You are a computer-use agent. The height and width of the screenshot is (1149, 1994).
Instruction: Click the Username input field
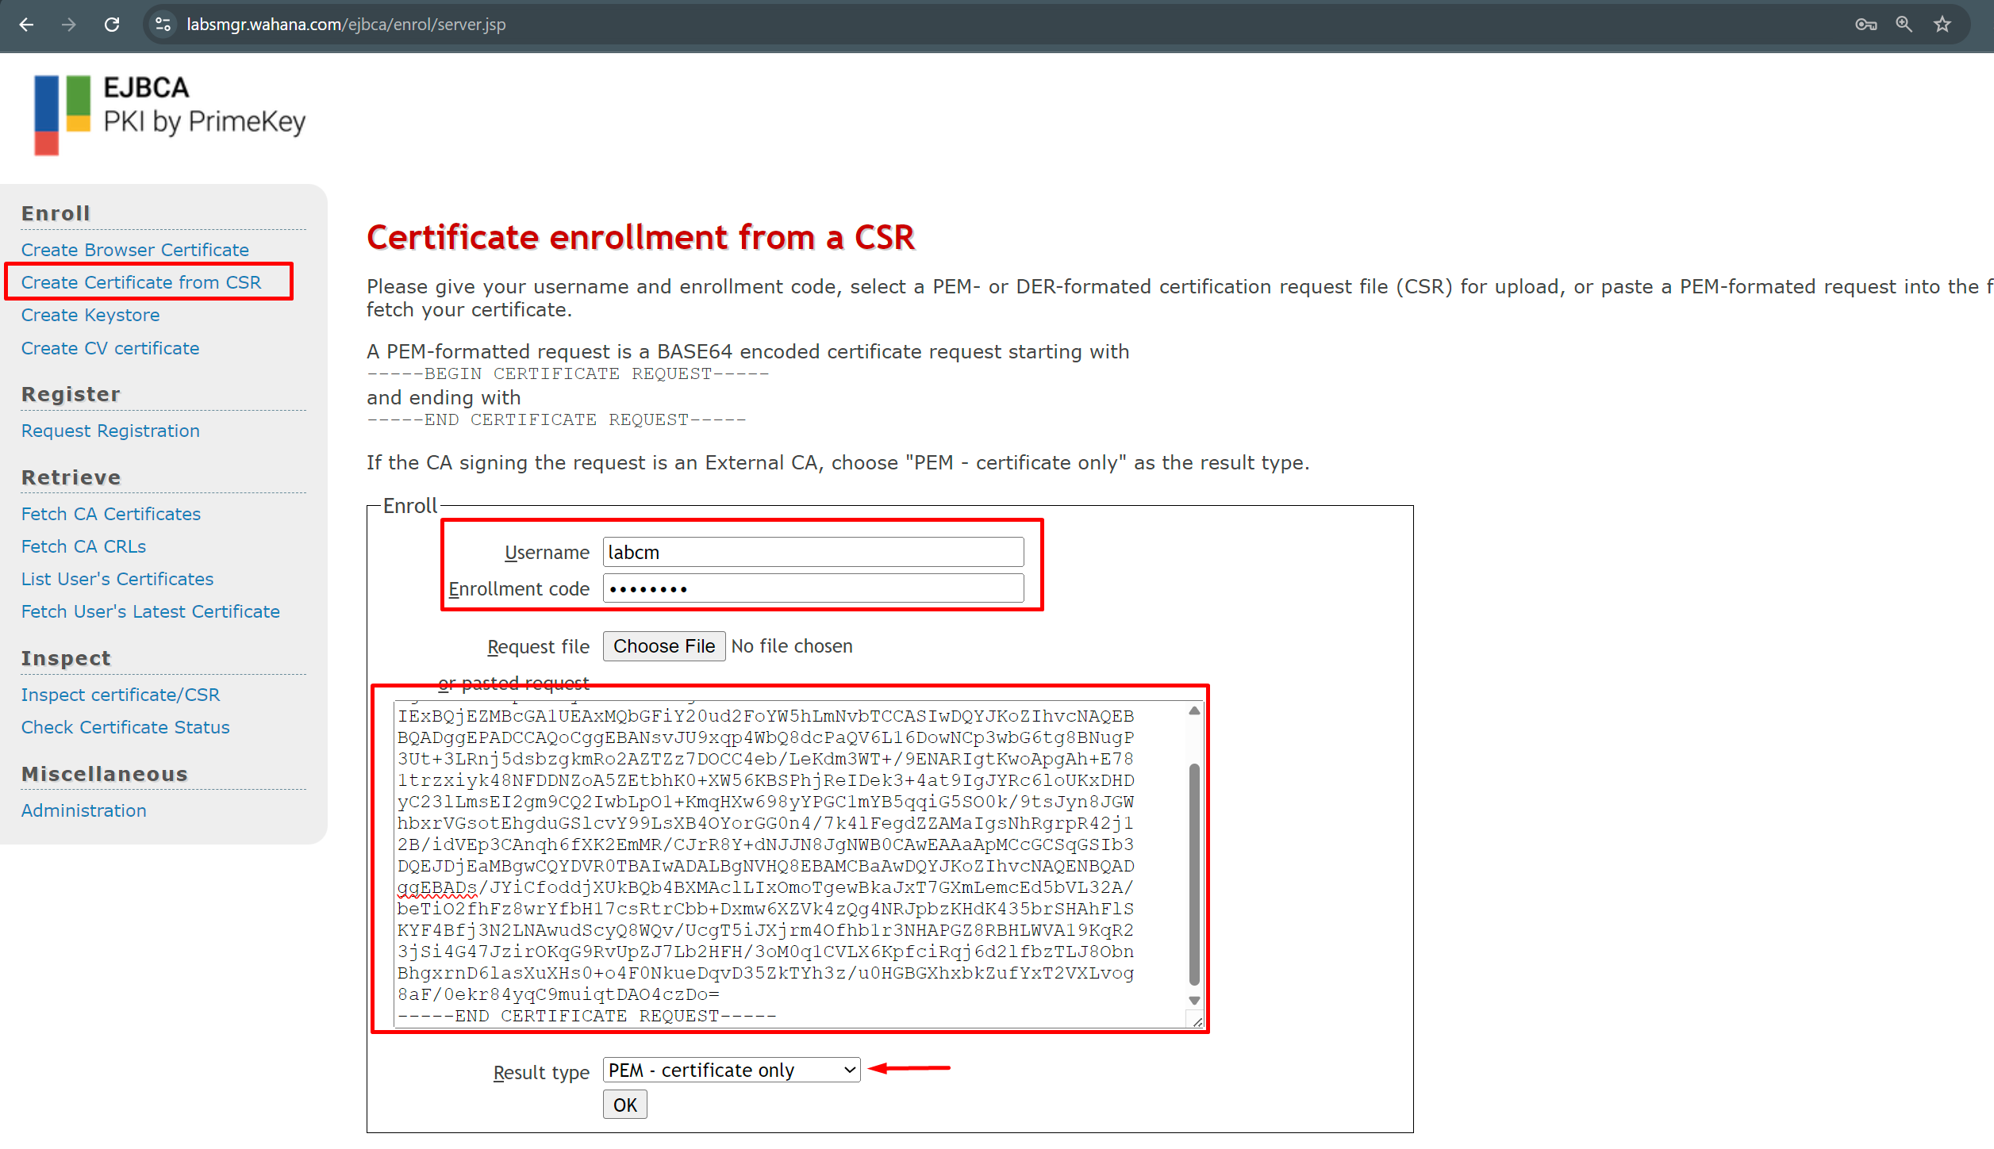[x=813, y=552]
